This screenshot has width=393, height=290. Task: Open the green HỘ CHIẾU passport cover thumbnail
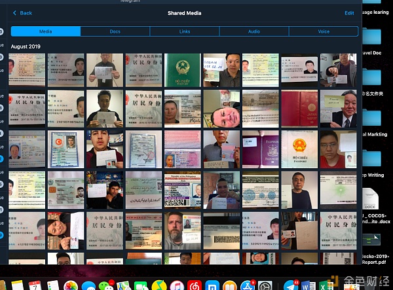[183, 70]
